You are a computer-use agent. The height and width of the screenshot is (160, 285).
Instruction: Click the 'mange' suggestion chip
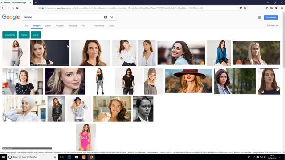pos(24,35)
